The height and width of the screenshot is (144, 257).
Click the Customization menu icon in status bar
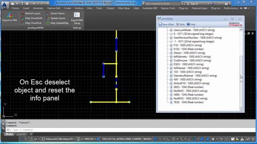click(x=253, y=139)
